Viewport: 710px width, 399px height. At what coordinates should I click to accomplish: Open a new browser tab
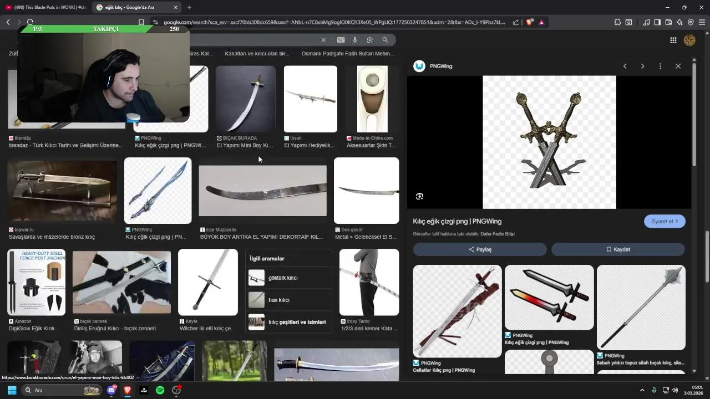[189, 7]
